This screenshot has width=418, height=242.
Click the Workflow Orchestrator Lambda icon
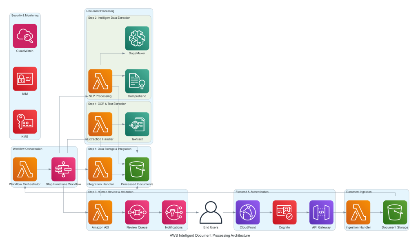25,169
